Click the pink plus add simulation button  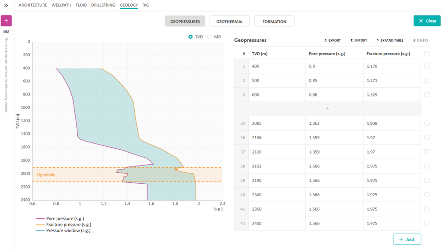tap(6, 21)
